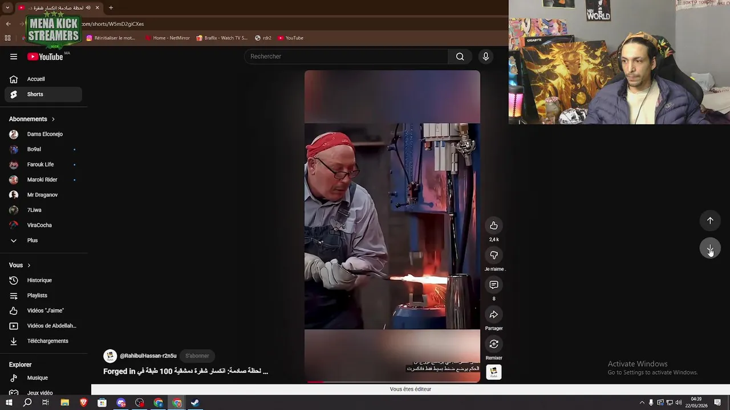Screen dimensions: 730x410
Task: Open Dams Elconejo subscription channel
Action: click(x=43, y=134)
